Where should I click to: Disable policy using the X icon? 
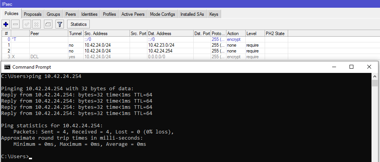[36, 24]
